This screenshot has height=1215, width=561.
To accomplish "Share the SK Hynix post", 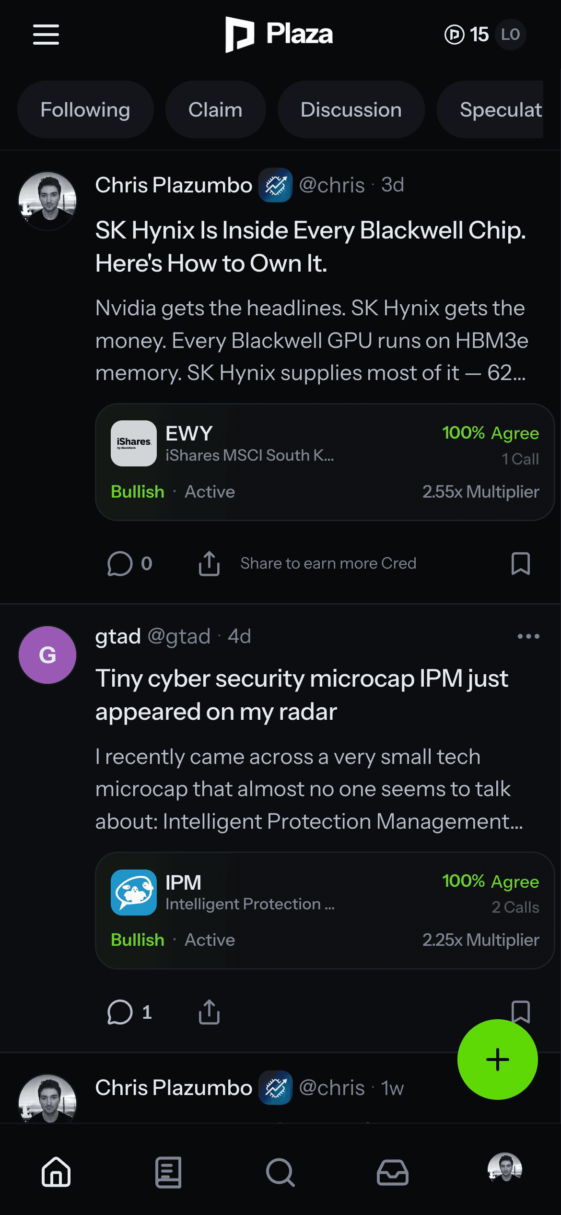I will (210, 563).
